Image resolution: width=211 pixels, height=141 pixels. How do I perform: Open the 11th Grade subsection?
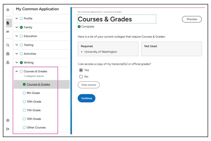point(34,110)
